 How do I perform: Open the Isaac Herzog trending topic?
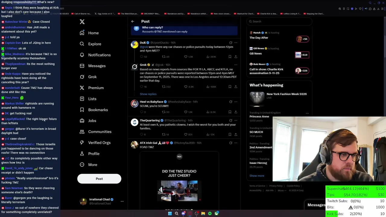point(258,163)
